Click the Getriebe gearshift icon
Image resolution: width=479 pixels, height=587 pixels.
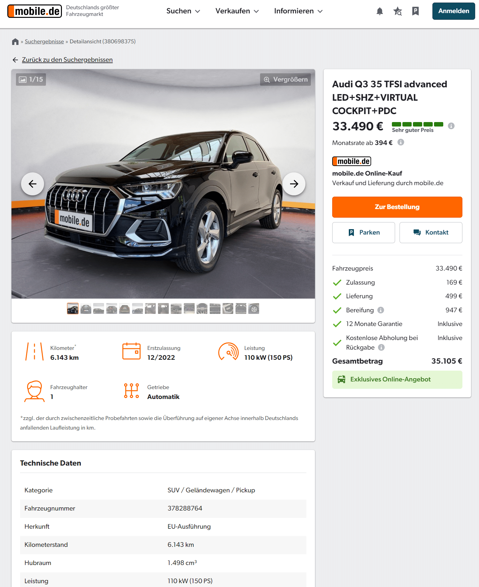click(131, 391)
